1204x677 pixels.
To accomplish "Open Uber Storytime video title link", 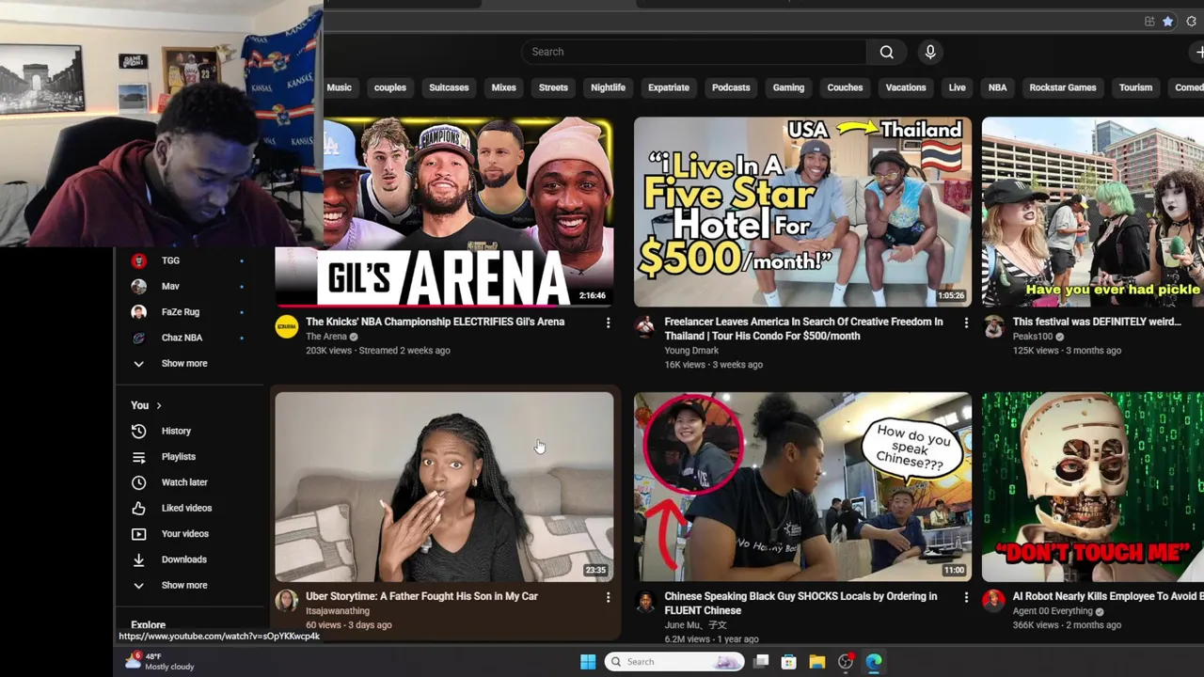I will [x=421, y=596].
